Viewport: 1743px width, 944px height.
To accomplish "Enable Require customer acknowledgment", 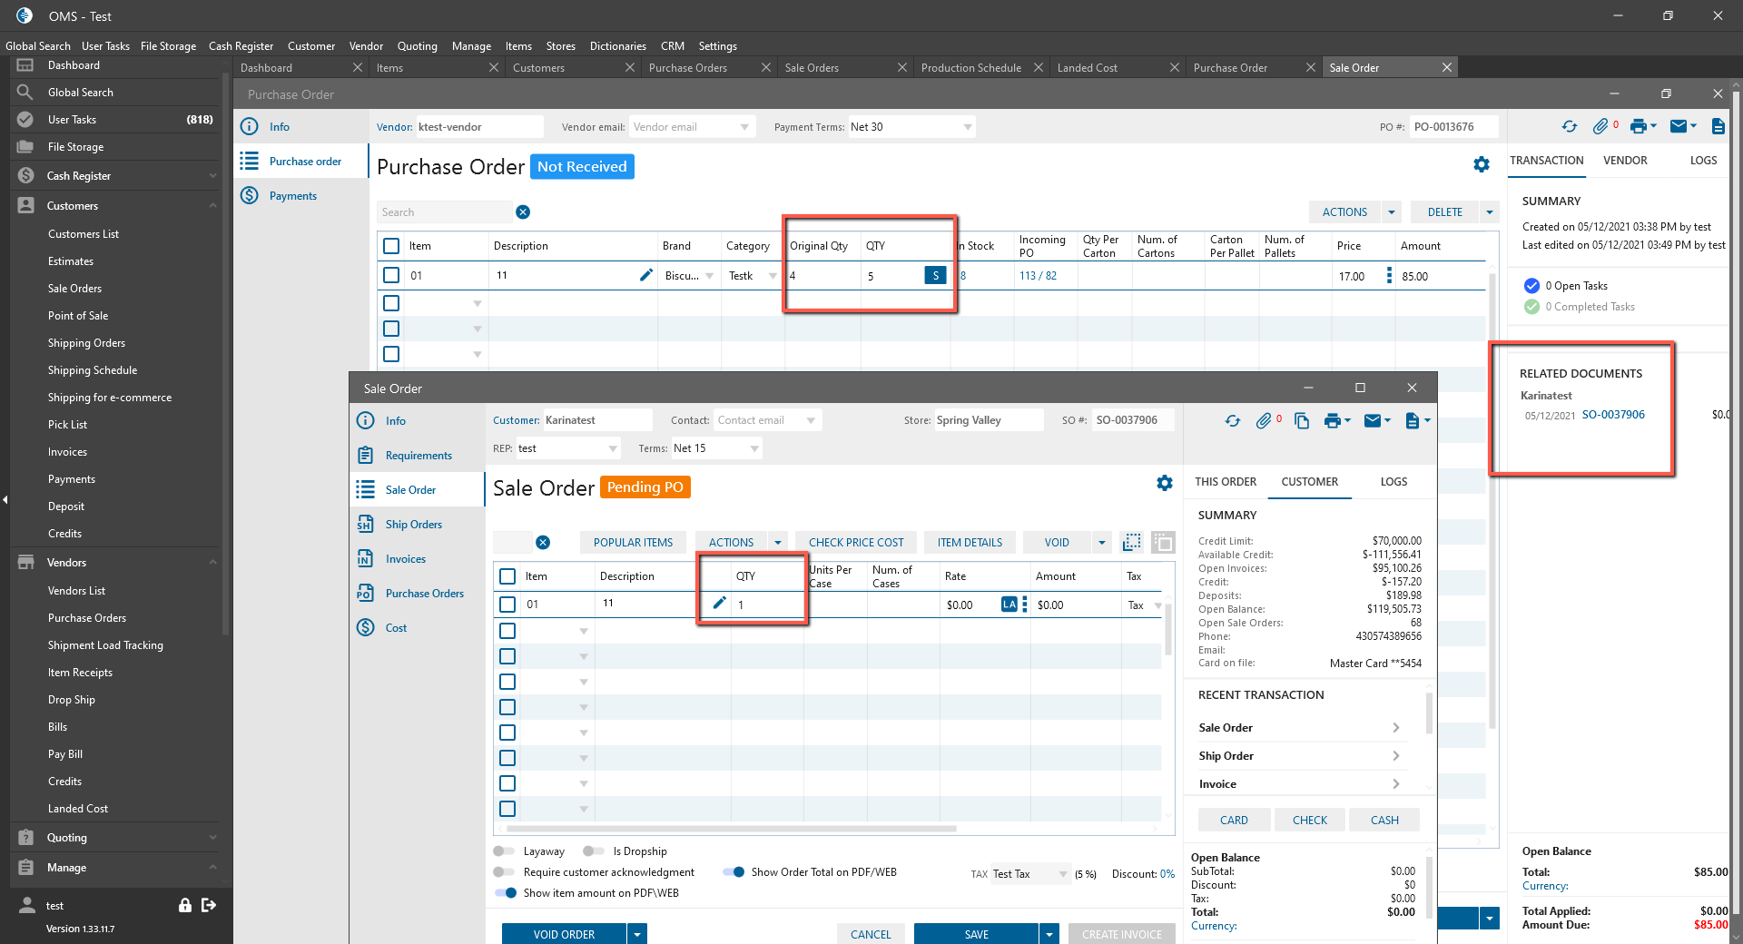I will click(503, 872).
